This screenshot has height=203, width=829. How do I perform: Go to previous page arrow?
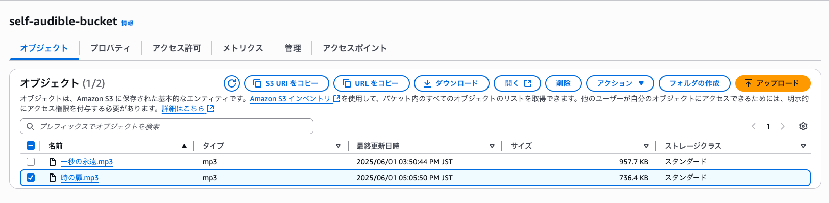754,126
